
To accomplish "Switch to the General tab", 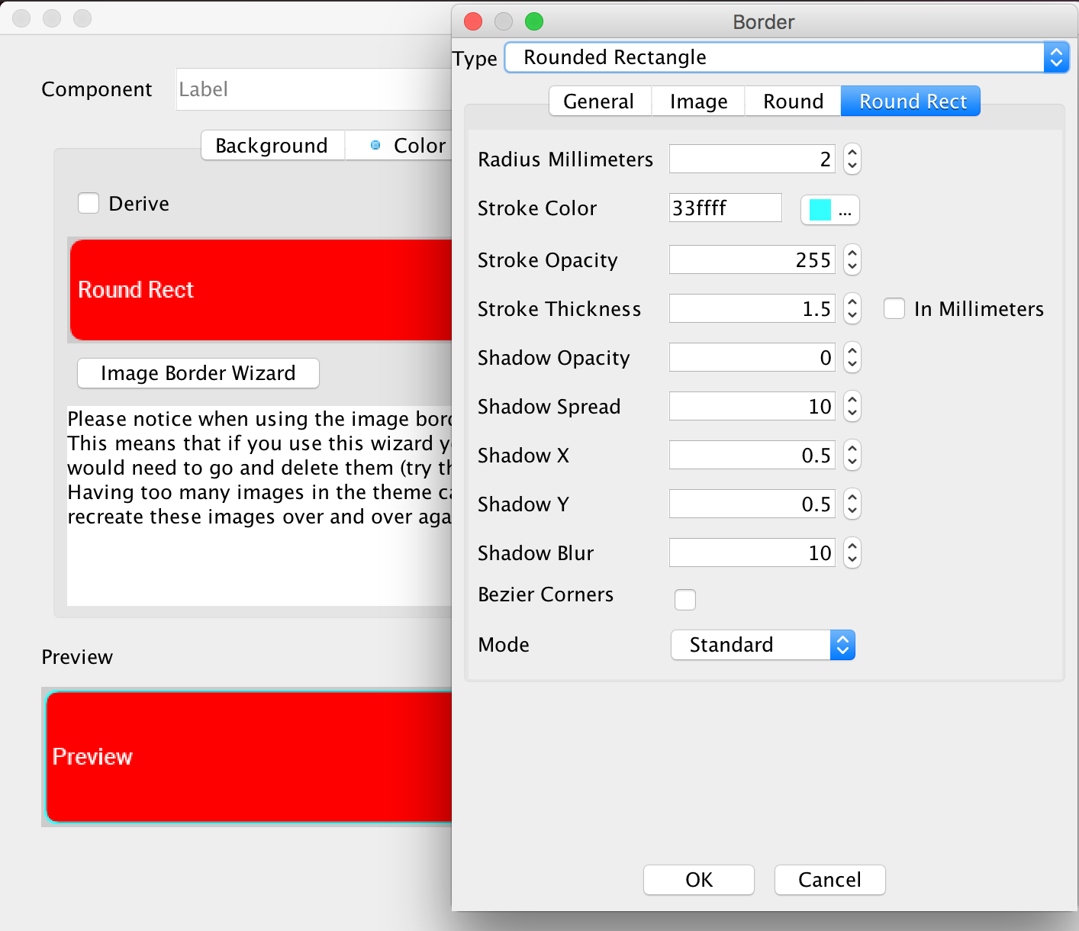I will [x=599, y=101].
